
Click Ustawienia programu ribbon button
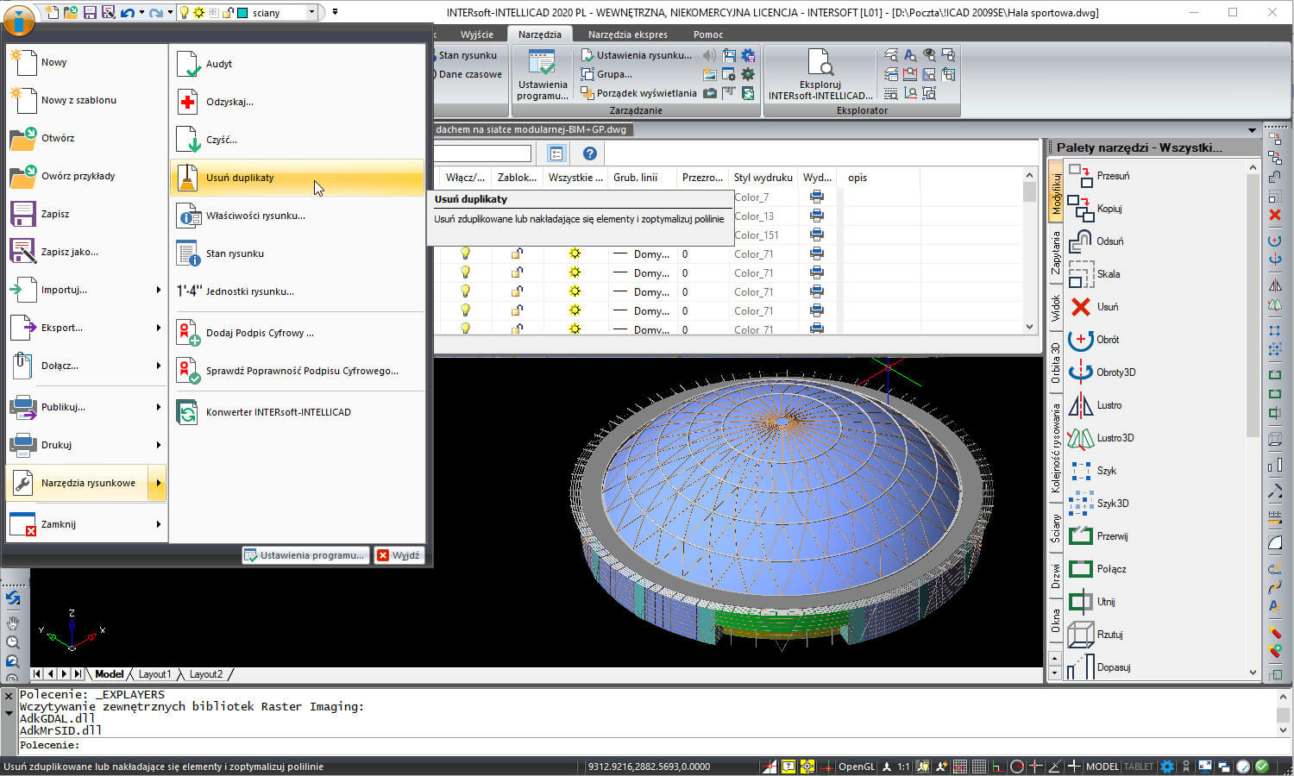tap(543, 75)
